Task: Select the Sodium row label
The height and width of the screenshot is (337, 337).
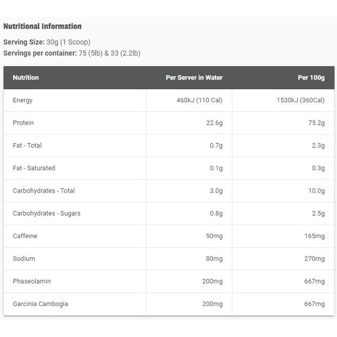Action: click(24, 258)
